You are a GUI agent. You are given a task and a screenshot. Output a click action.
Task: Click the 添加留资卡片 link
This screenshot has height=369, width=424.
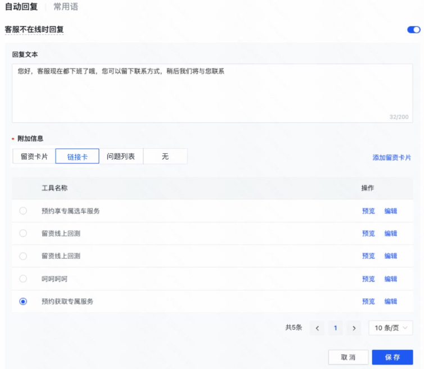coord(391,157)
